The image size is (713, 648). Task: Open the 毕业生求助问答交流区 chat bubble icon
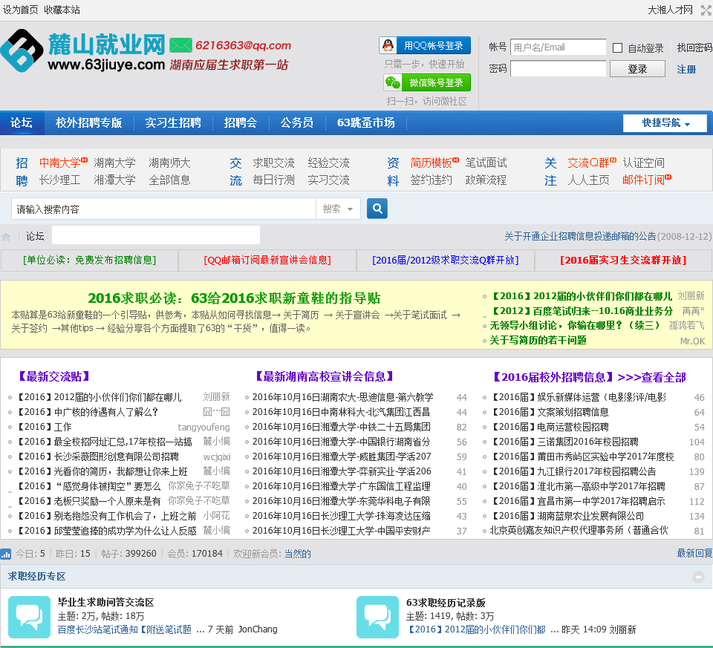[x=30, y=617]
